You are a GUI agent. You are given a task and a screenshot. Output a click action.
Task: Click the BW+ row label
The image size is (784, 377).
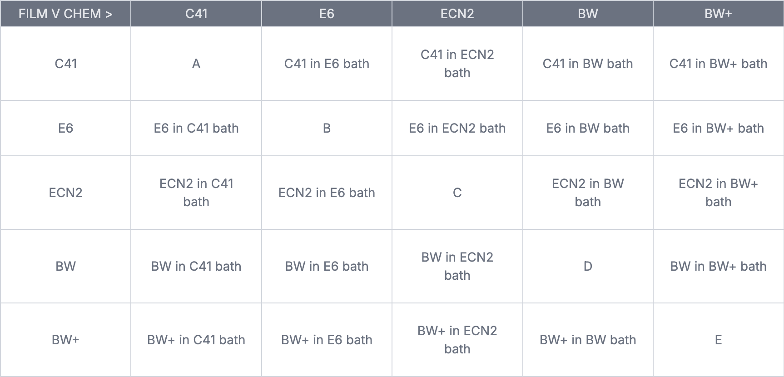point(65,340)
